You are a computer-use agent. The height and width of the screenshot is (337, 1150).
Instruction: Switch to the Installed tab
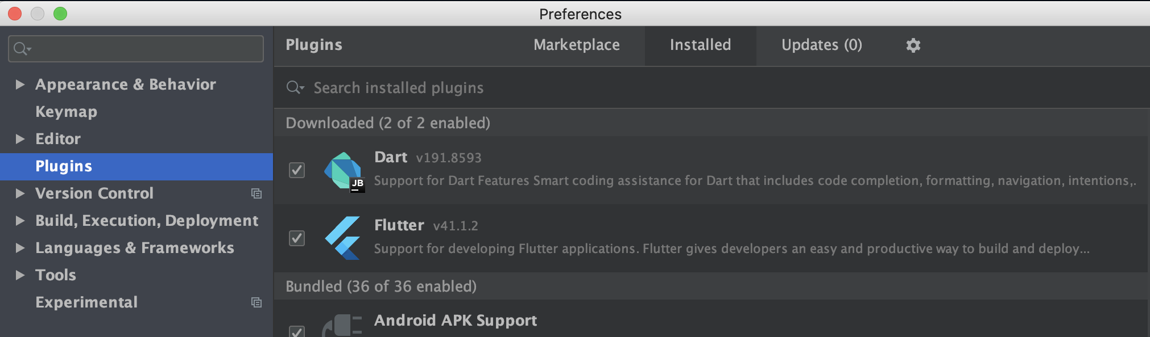(x=700, y=45)
